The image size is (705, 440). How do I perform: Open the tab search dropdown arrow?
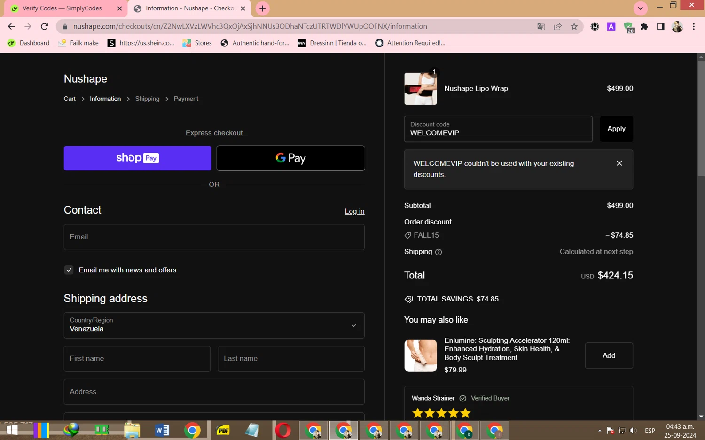640,8
